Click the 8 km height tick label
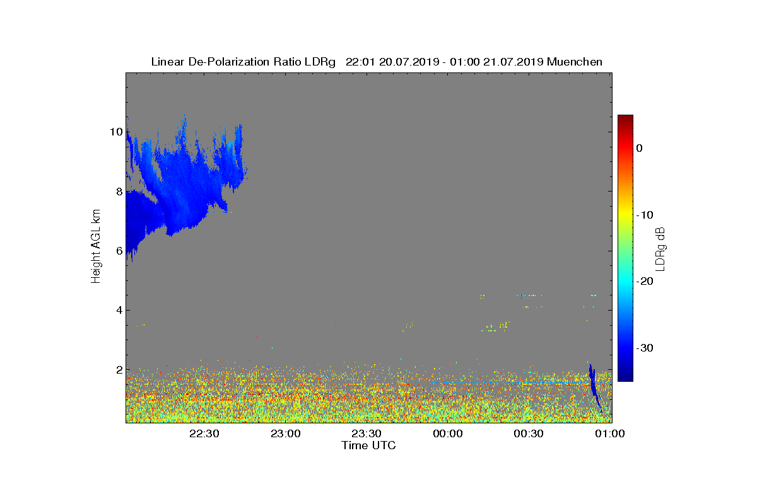This screenshot has width=757, height=504. (118, 191)
